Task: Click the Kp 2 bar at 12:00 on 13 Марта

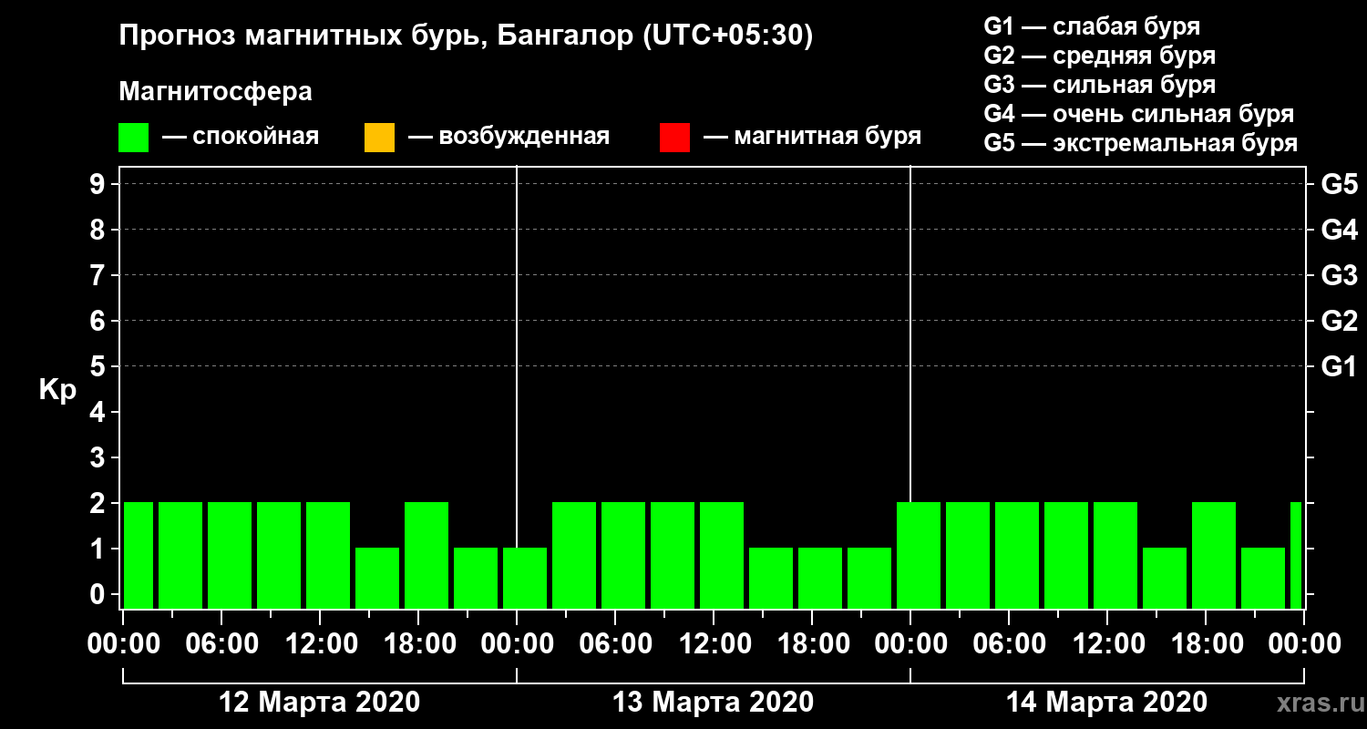Action: point(722,555)
